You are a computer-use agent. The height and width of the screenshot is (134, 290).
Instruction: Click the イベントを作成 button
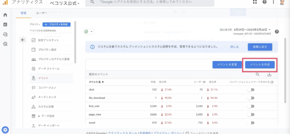[x=260, y=65]
